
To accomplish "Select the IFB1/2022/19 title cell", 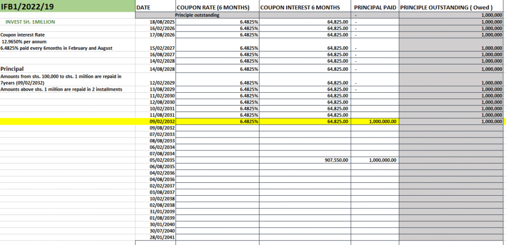I will (30, 6).
